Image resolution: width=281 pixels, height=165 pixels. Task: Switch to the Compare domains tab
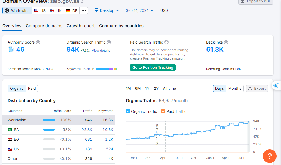point(44,26)
